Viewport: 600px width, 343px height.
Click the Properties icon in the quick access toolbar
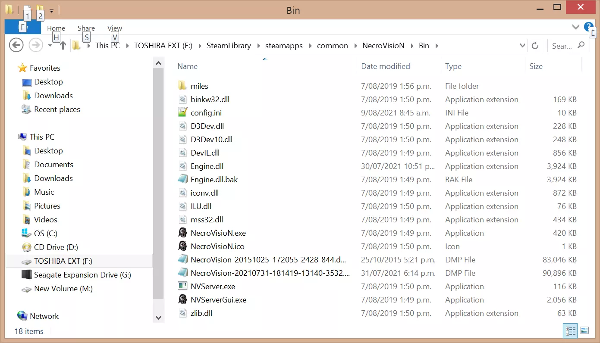click(27, 9)
